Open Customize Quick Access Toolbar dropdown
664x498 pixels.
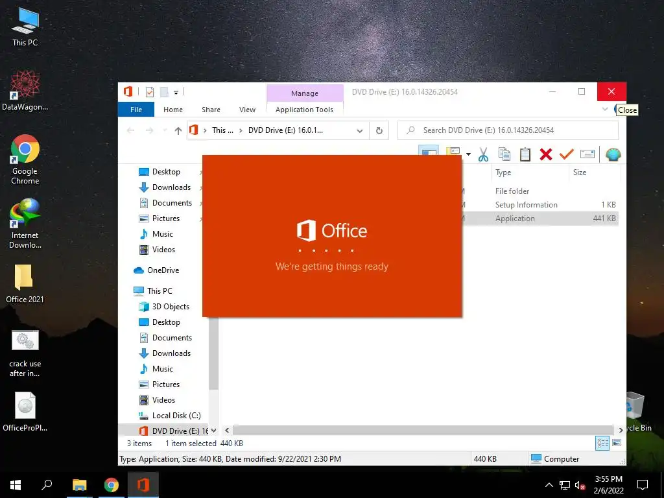[176, 92]
